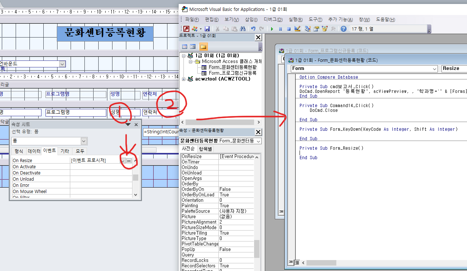Click the Reset stop icon

(x=289, y=29)
